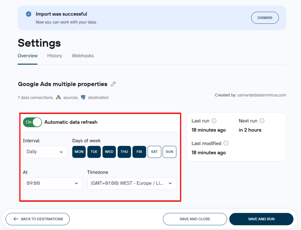
Task: Dismiss the import success notification
Action: 265,18
